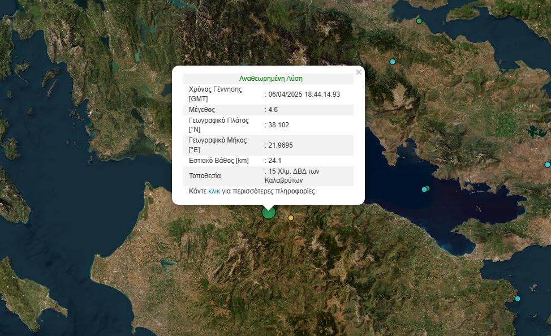Click the latitude value 38.102
This screenshot has height=336, width=551.
point(278,125)
